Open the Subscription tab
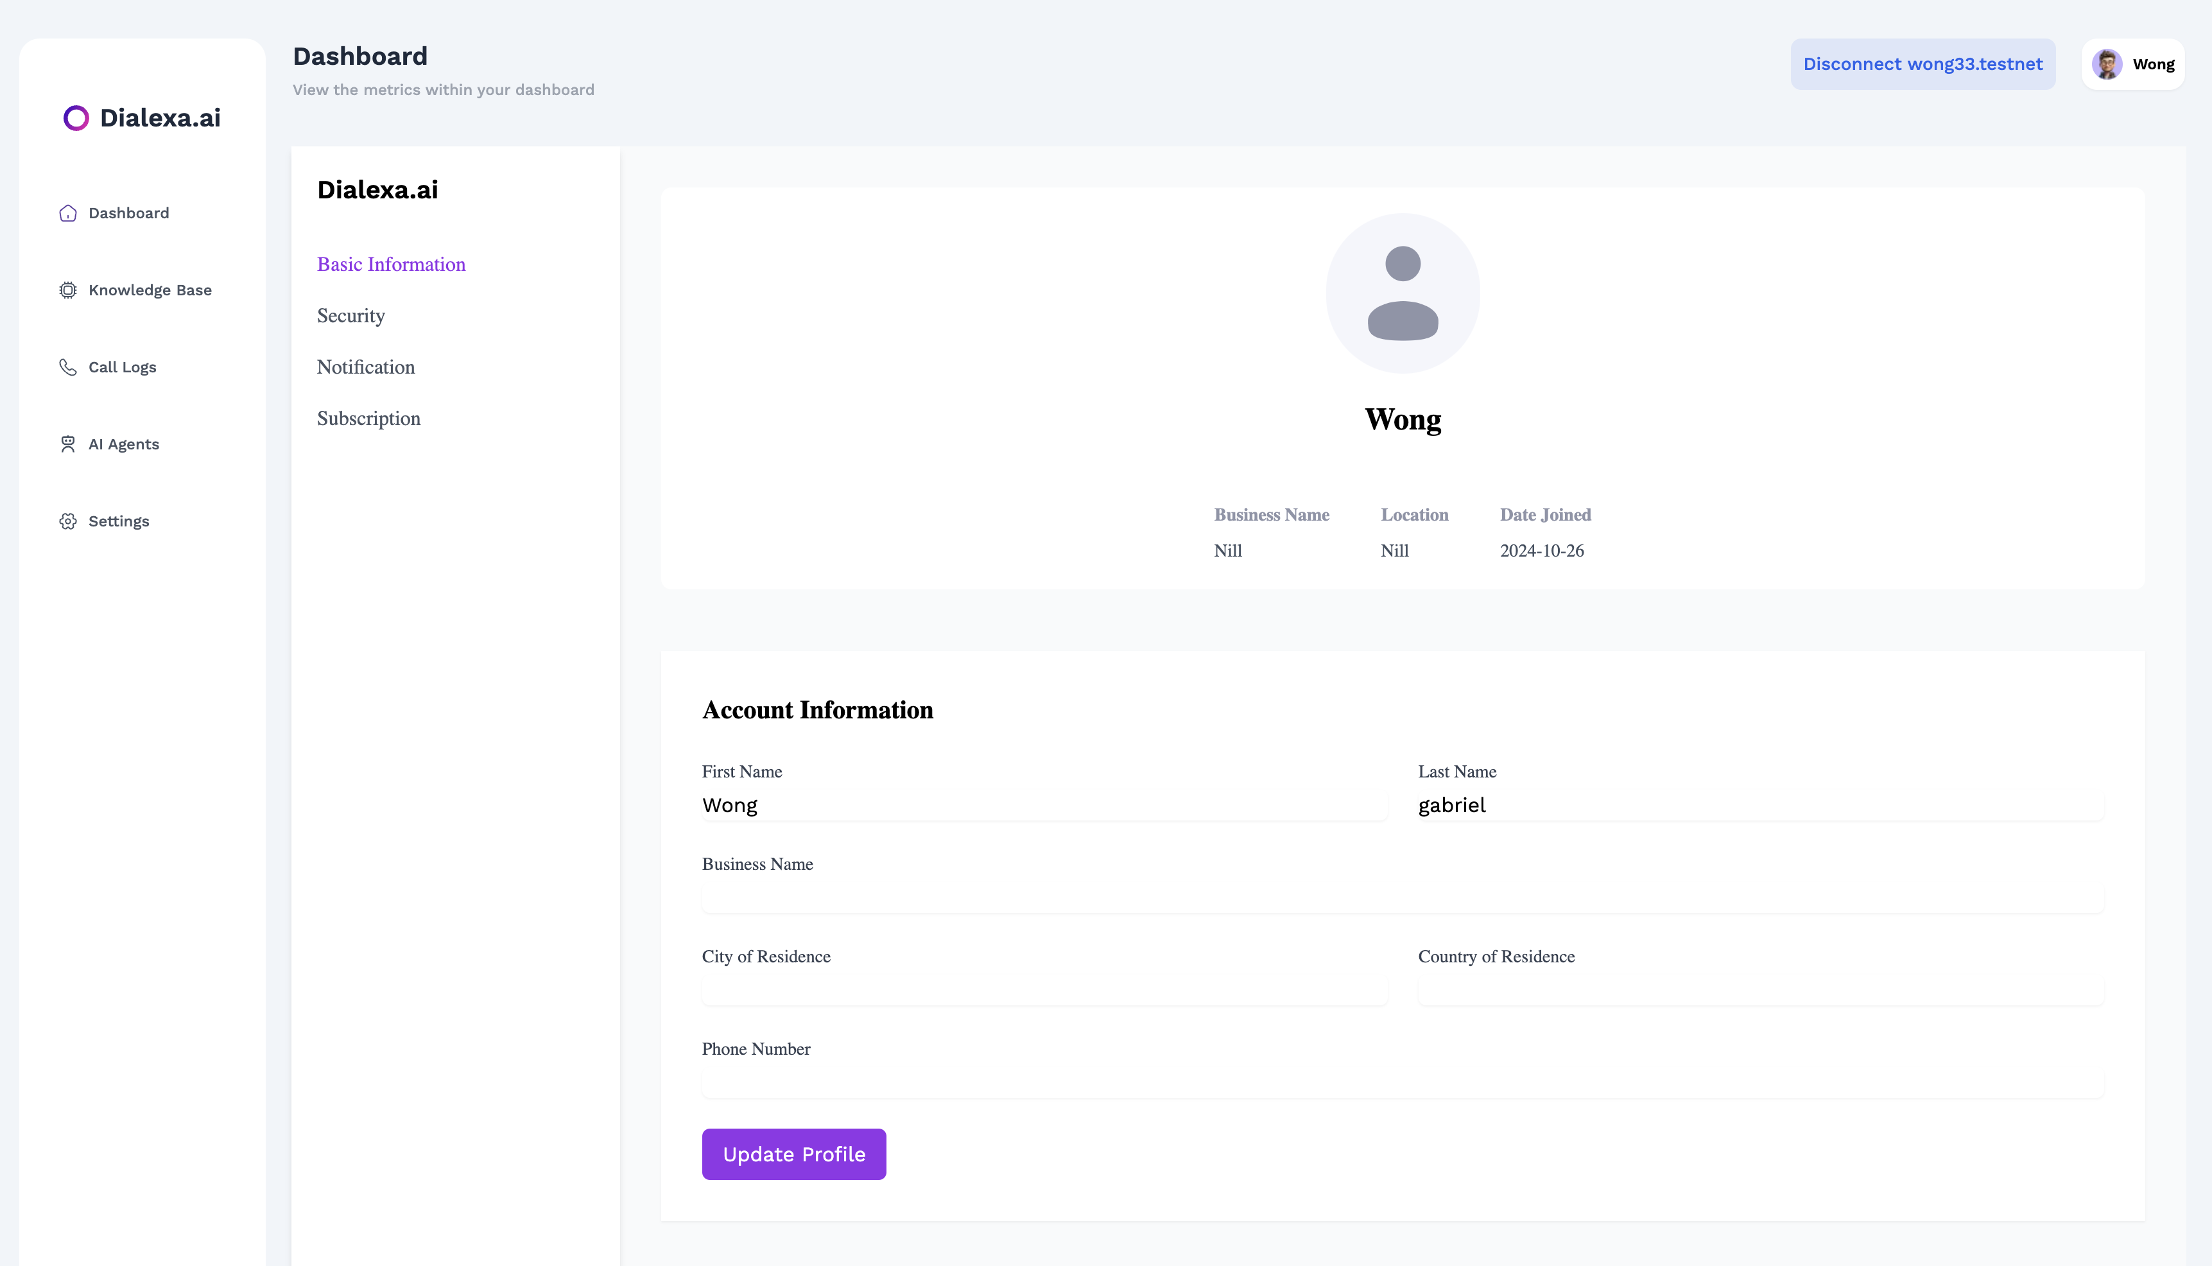The image size is (2212, 1266). [x=368, y=418]
